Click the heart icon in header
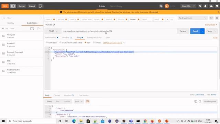This screenshot has width=220, height=124. point(217,6)
